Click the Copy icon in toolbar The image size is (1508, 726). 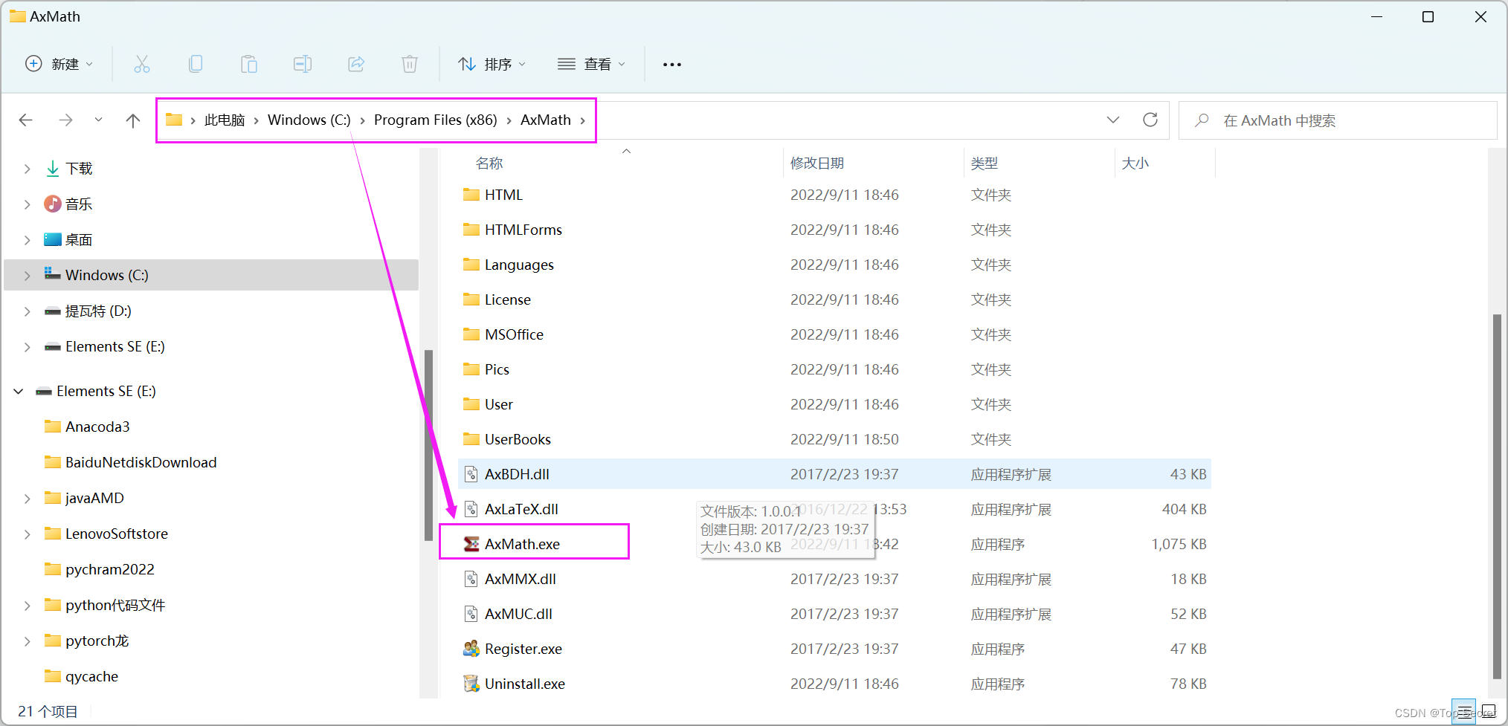(x=196, y=64)
